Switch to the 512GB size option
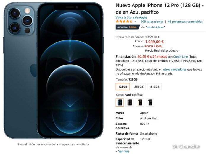 point(155,86)
